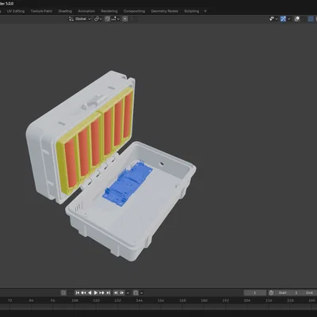This screenshot has height=317, width=317.
Task: Open the time jump settings dropdown
Action: tap(128, 292)
